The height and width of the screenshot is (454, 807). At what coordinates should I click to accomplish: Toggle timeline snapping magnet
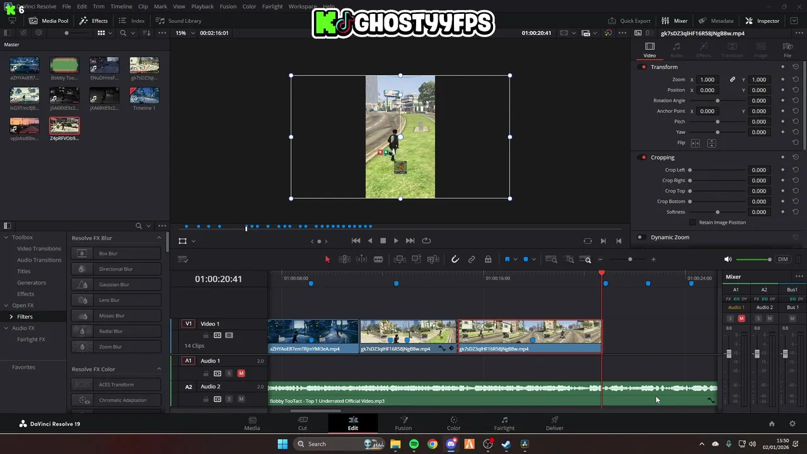[x=455, y=259]
